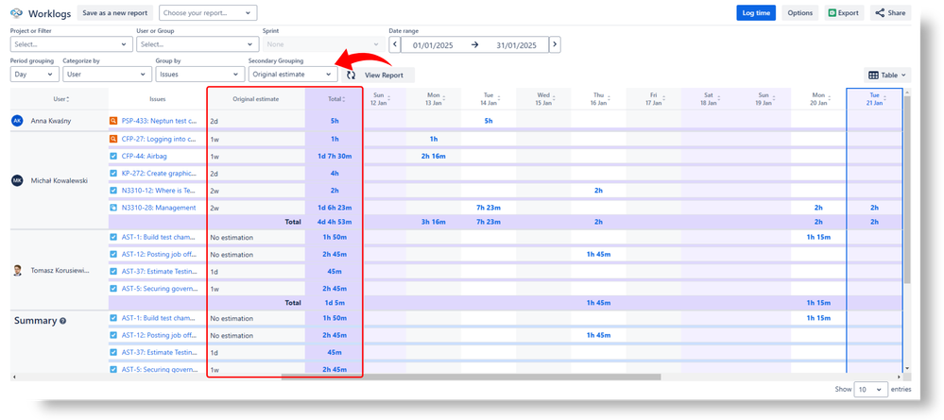
Task: Sort the Mon 13 Jan column
Action: [445, 99]
